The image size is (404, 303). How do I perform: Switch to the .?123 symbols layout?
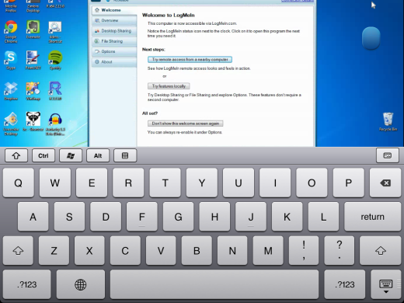(27, 284)
